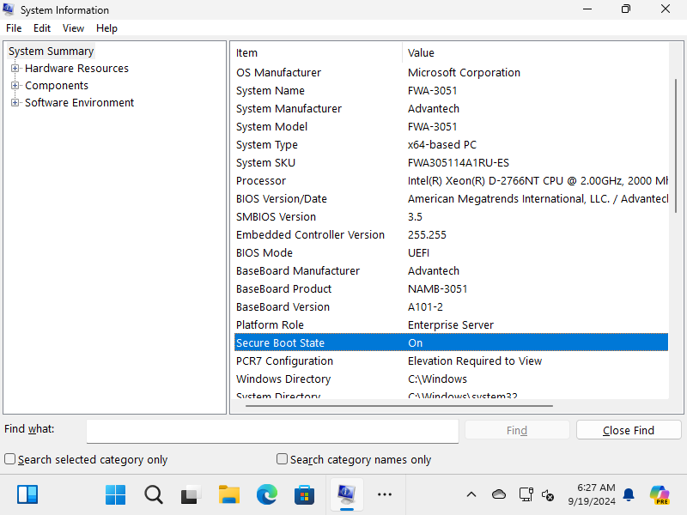This screenshot has width=687, height=515.
Task: Click the x64-based PC value
Action: (x=441, y=144)
